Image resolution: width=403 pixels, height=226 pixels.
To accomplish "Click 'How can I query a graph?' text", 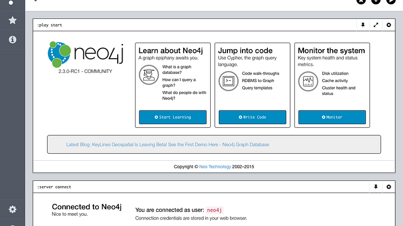I will (179, 83).
